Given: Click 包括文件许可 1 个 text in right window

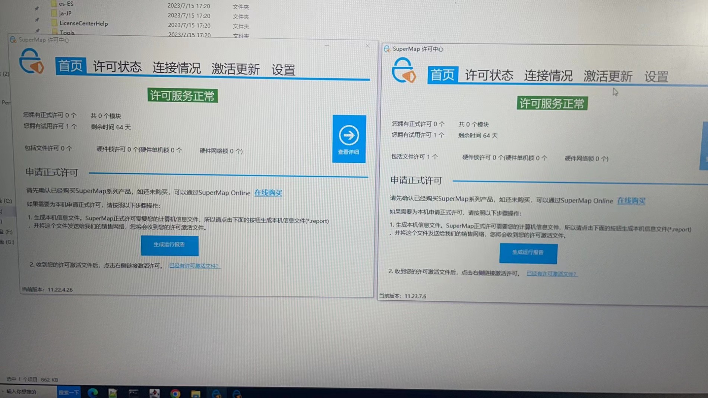Looking at the screenshot, I should pyautogui.click(x=414, y=157).
